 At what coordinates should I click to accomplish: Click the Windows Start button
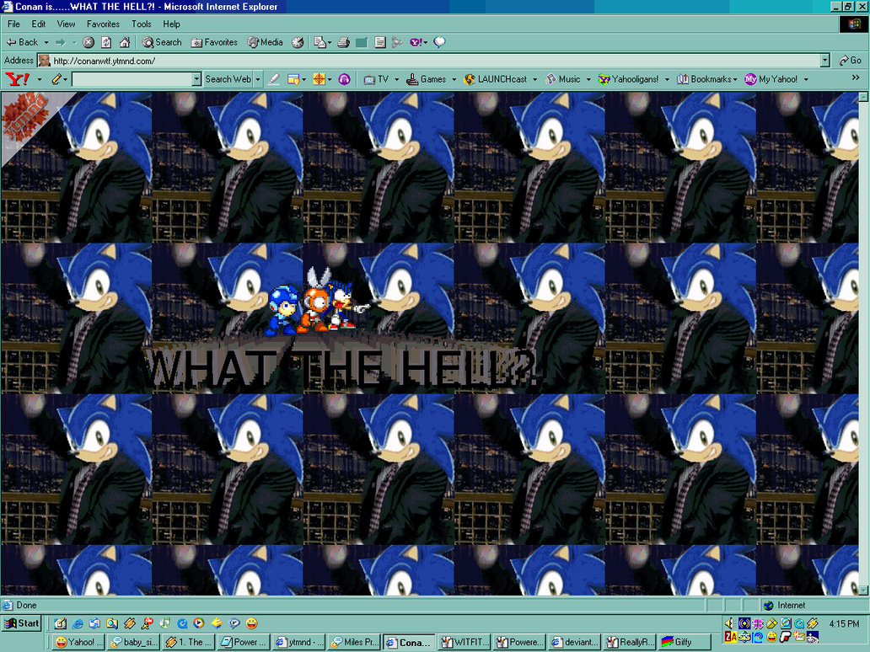(x=22, y=623)
